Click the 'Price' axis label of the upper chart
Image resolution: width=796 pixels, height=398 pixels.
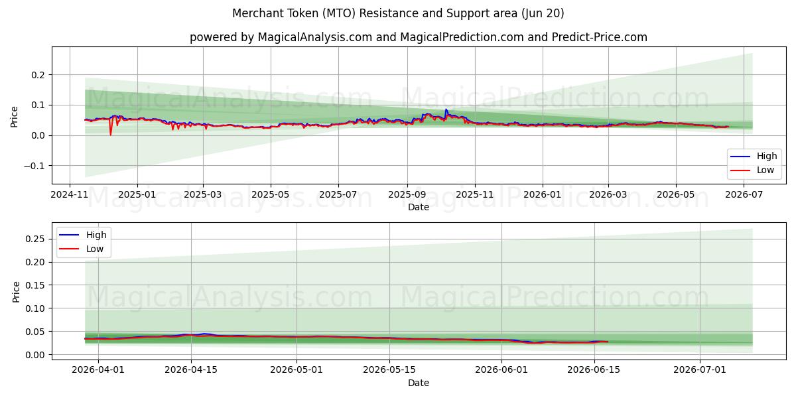click(15, 116)
